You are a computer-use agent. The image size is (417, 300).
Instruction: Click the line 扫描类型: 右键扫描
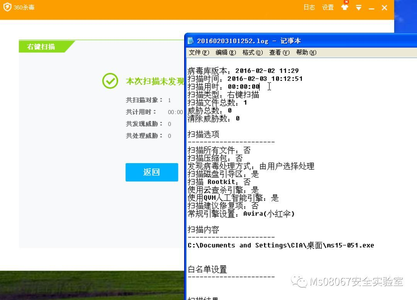point(223,94)
